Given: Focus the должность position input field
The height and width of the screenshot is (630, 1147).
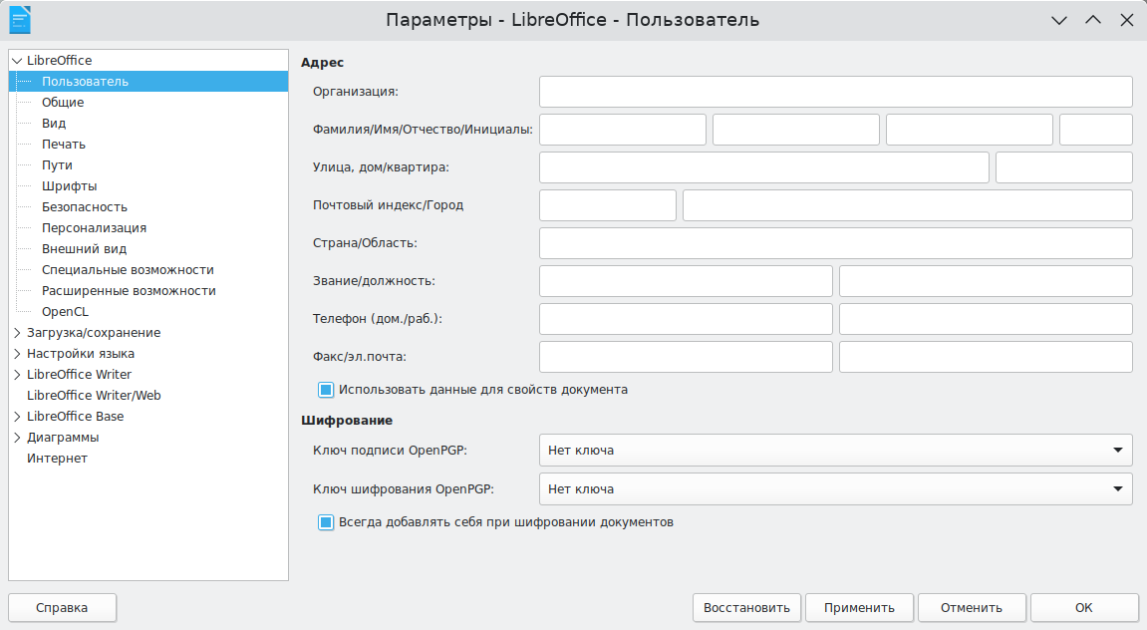Looking at the screenshot, I should [986, 281].
